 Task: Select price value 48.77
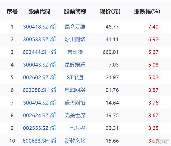112,27
